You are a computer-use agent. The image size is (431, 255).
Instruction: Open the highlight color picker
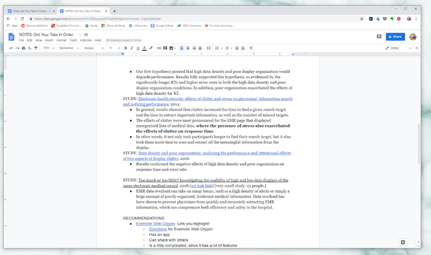(151, 48)
